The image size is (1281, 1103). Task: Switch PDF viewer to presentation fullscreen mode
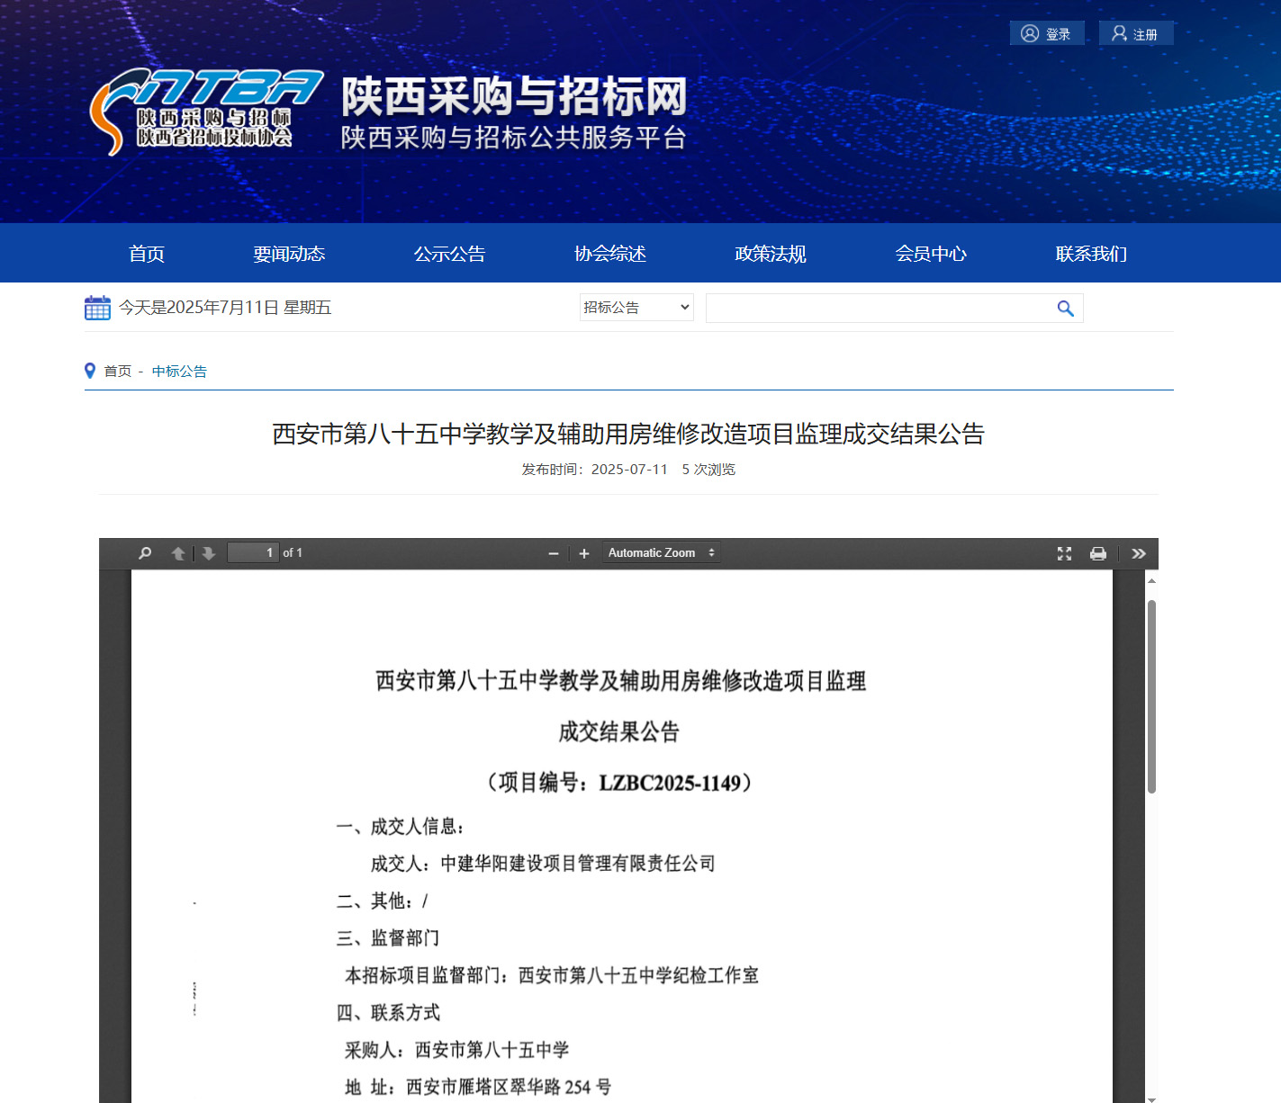1064,553
